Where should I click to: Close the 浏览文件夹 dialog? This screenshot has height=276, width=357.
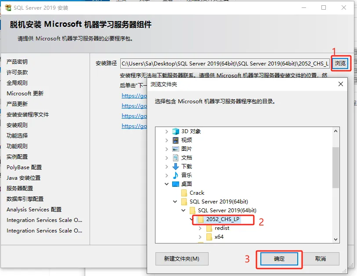pos(341,84)
